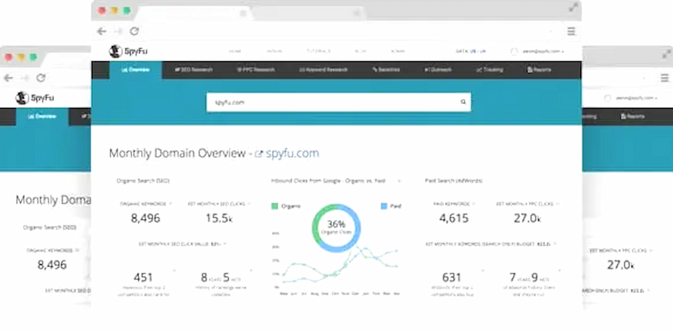Click the Paid Search (AdWords) section heading

pos(454,181)
